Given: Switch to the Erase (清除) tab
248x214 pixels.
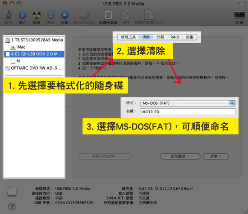Looking at the screenshot, I should coord(146,37).
